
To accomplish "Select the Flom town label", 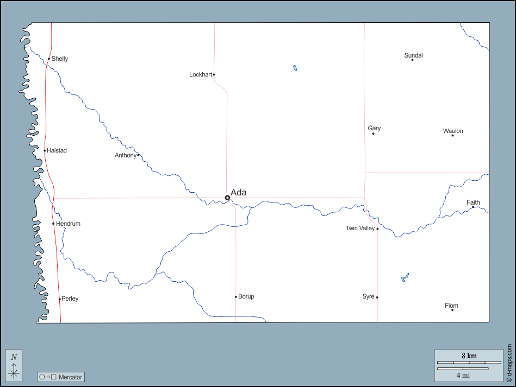I will click(x=451, y=306).
